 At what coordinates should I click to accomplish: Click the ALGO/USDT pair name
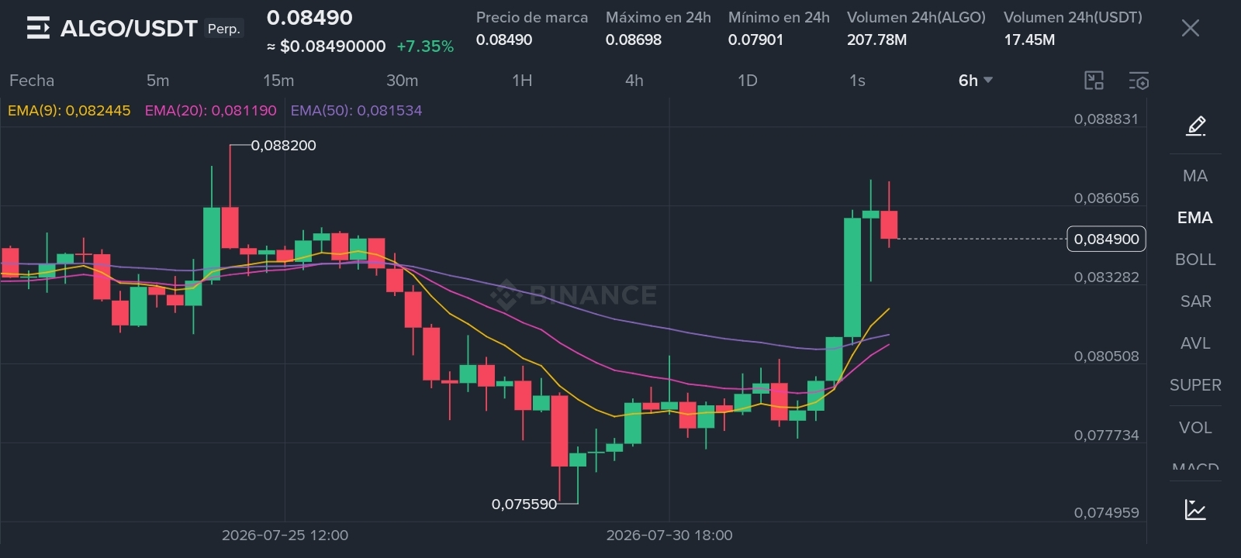(129, 29)
